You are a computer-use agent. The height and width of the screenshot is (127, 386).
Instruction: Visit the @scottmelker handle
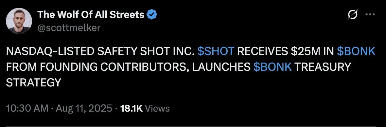[x=69, y=28]
